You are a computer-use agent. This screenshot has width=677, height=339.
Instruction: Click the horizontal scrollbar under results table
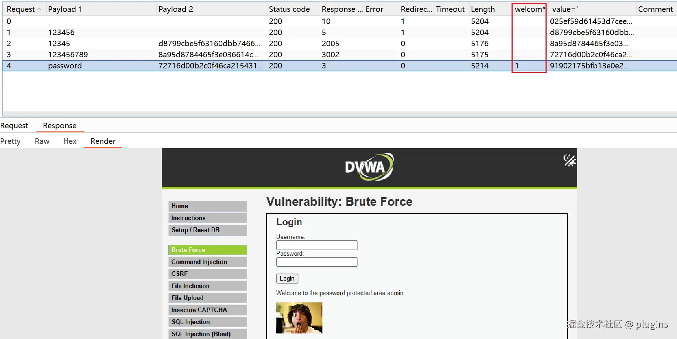pos(340,114)
